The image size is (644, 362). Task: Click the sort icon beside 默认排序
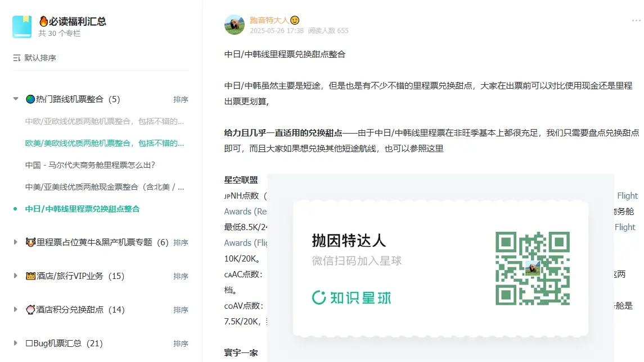coord(16,58)
